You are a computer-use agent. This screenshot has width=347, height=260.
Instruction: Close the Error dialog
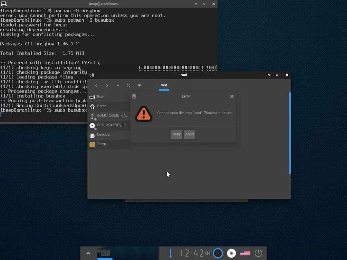pos(232,96)
